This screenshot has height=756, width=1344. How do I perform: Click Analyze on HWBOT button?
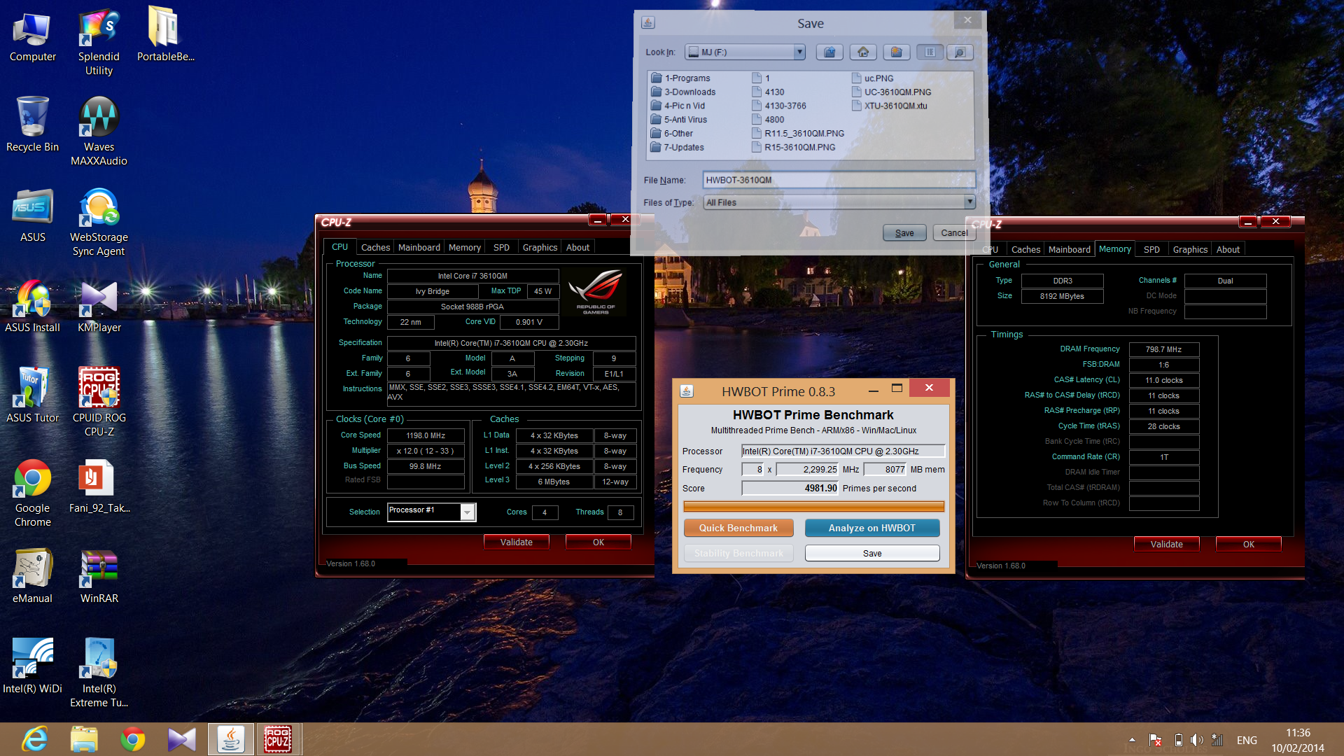[871, 528]
